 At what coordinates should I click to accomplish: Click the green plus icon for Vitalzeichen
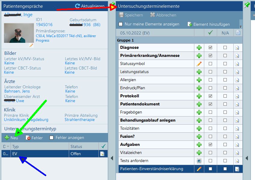pos(199,153)
